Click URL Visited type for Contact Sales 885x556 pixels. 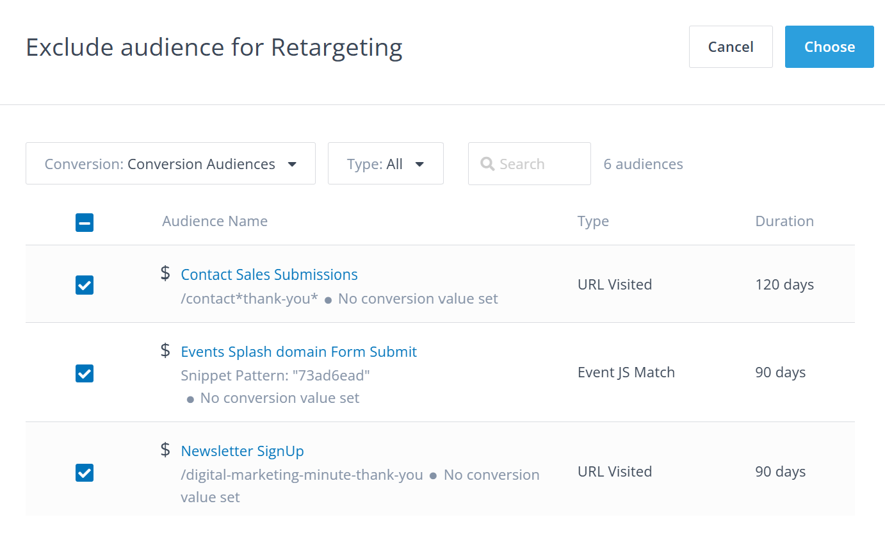pos(614,284)
